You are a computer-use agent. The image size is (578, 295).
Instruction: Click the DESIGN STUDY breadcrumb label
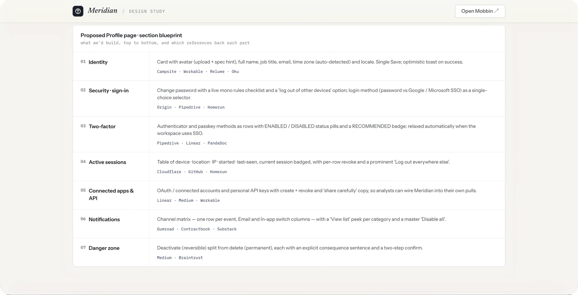[x=147, y=12]
